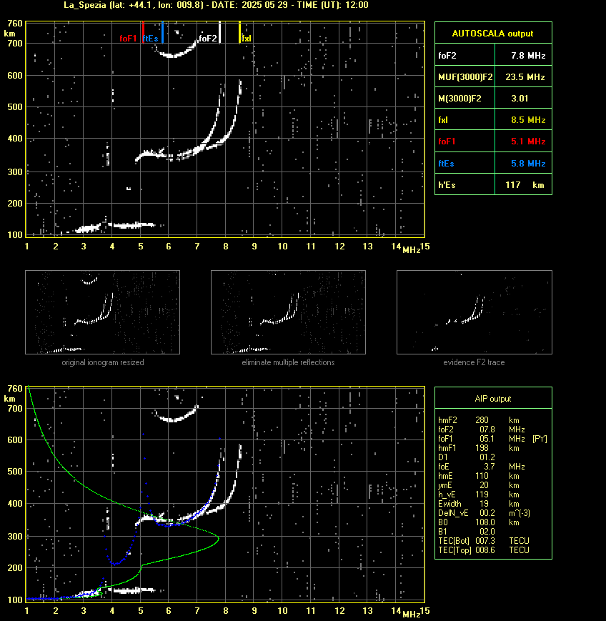The image size is (606, 621).
Task: Click the hmF2 280 km row
Action: 479,420
